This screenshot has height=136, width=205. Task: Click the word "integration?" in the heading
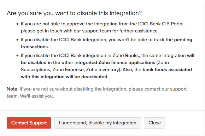coord(125,13)
